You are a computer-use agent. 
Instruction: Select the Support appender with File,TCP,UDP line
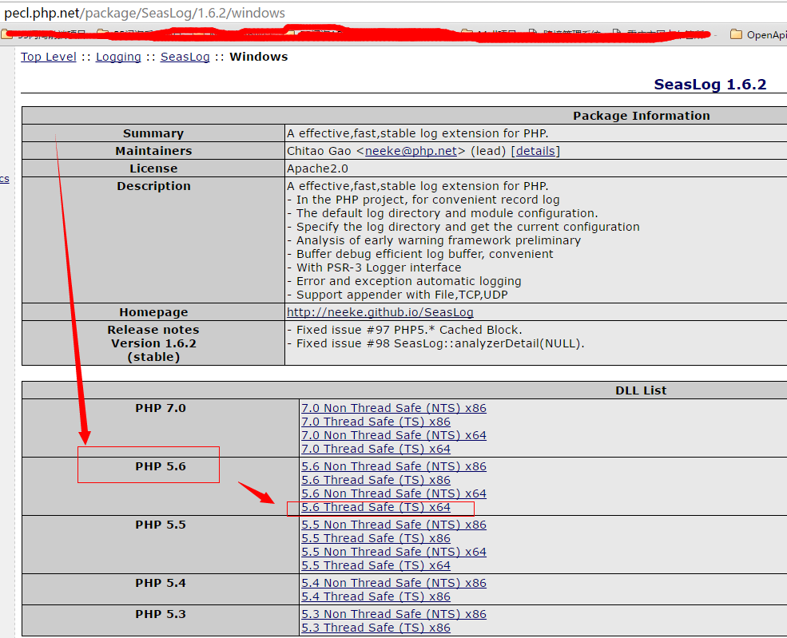pyautogui.click(x=398, y=295)
